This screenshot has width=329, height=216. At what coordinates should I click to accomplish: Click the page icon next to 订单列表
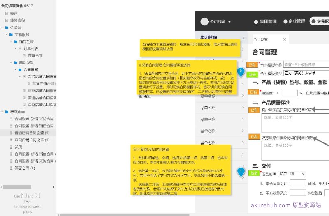[x=20, y=48]
